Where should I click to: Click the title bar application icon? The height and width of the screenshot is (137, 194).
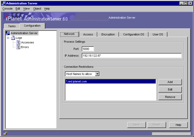click(3, 3)
